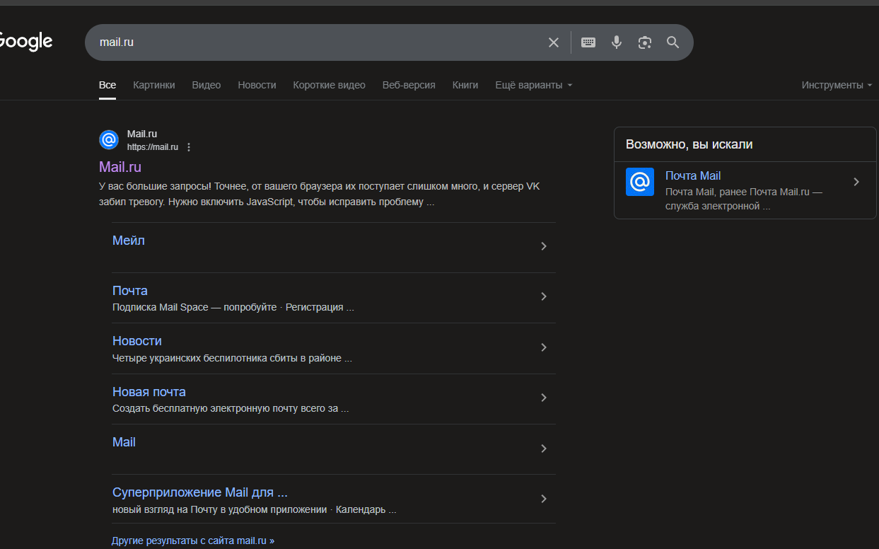Clear the search query with X icon
The width and height of the screenshot is (879, 549).
554,42
